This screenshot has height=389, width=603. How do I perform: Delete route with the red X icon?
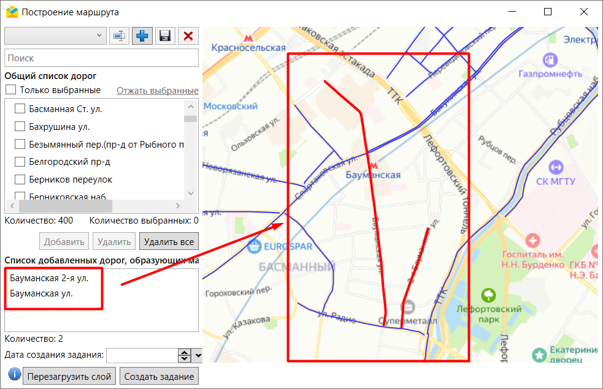click(188, 36)
